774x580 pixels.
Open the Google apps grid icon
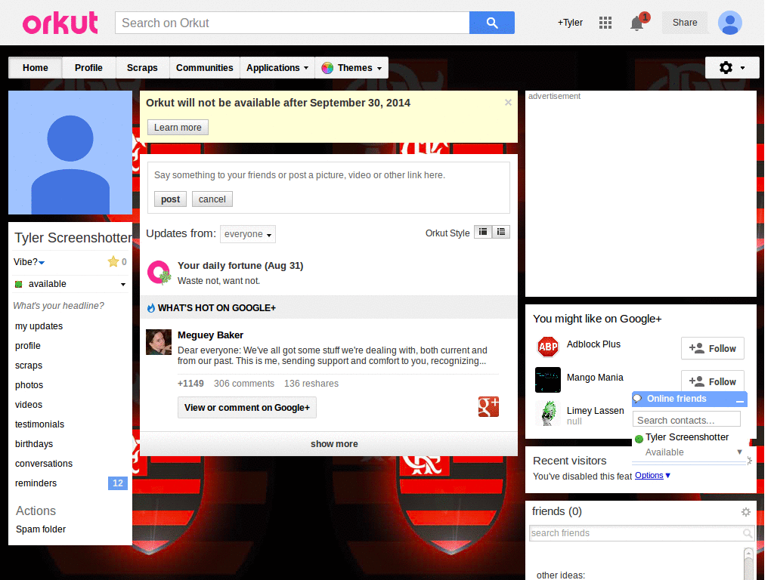[605, 23]
